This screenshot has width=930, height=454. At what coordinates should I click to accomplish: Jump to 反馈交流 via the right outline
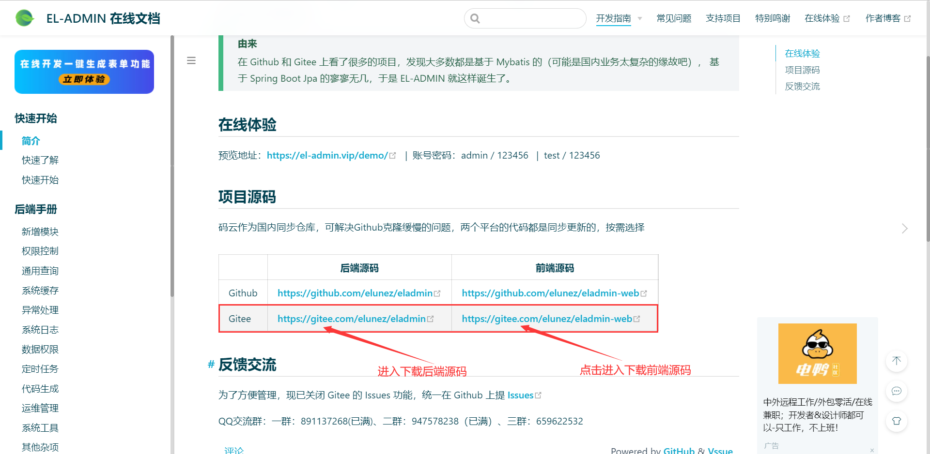point(802,86)
